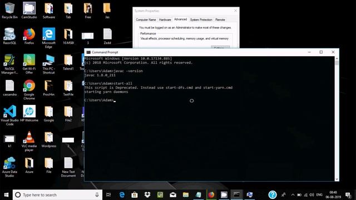Click the 'javac 1.8.0_211' output line

(100, 75)
